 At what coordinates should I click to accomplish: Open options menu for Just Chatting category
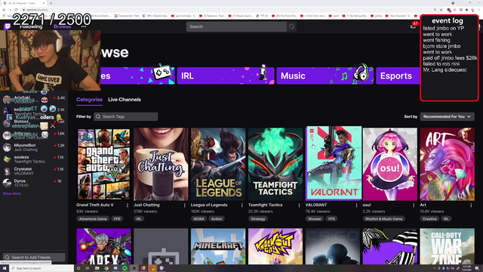185,205
